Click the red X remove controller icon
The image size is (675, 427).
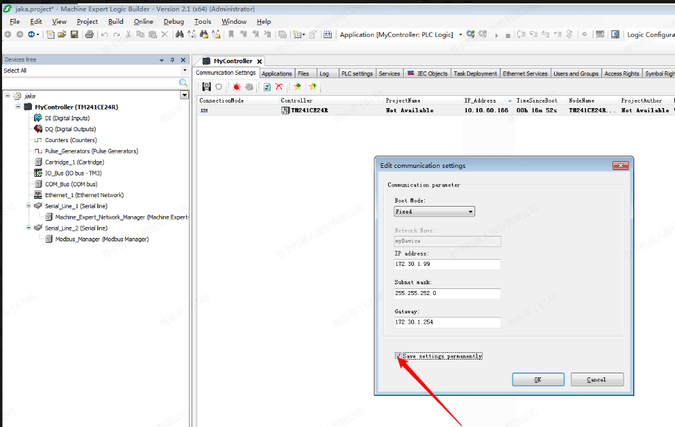coord(279,87)
